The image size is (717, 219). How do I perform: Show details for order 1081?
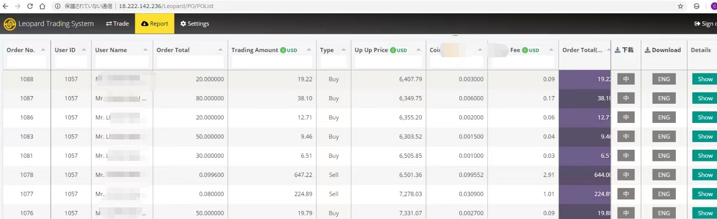tap(705, 156)
